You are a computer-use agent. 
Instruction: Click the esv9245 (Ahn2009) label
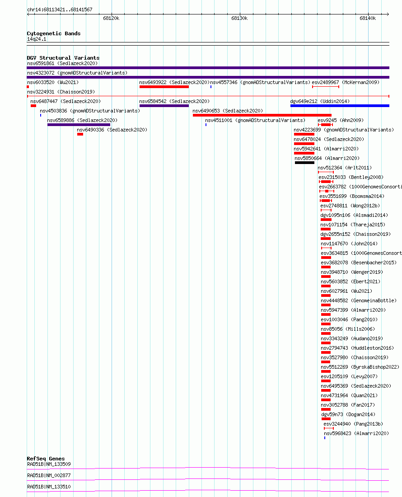(341, 121)
